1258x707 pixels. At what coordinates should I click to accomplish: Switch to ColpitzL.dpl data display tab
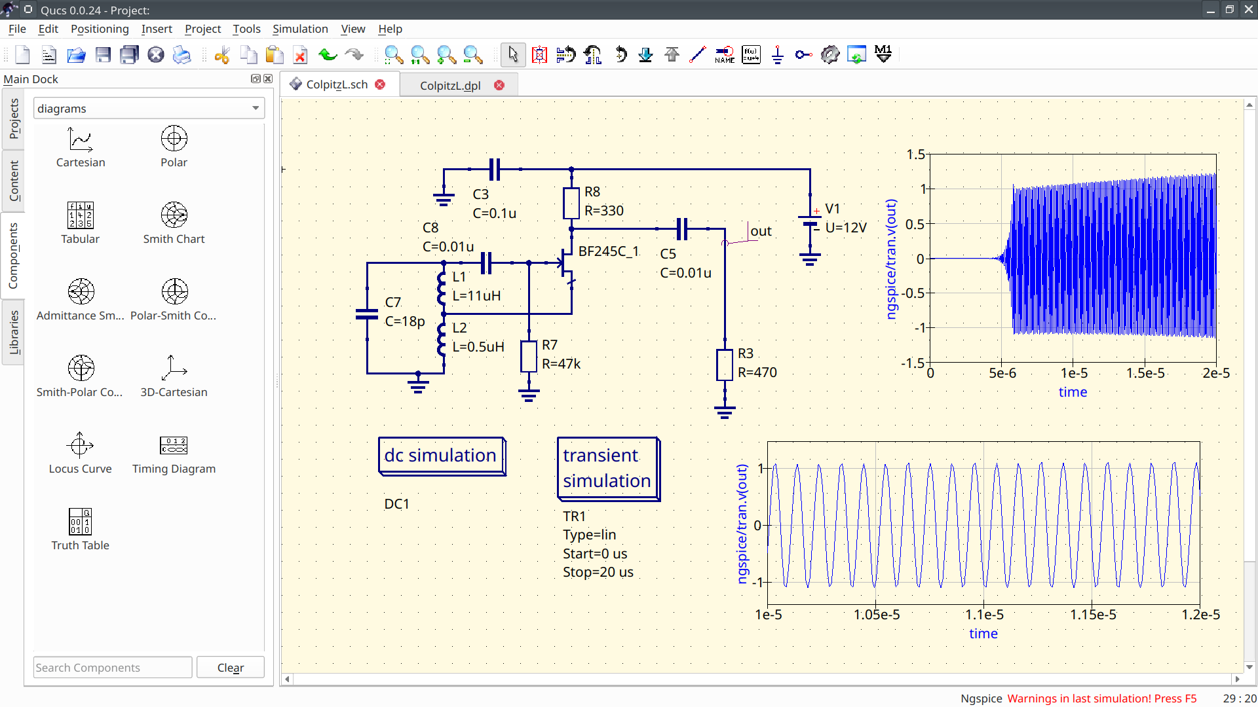(450, 84)
